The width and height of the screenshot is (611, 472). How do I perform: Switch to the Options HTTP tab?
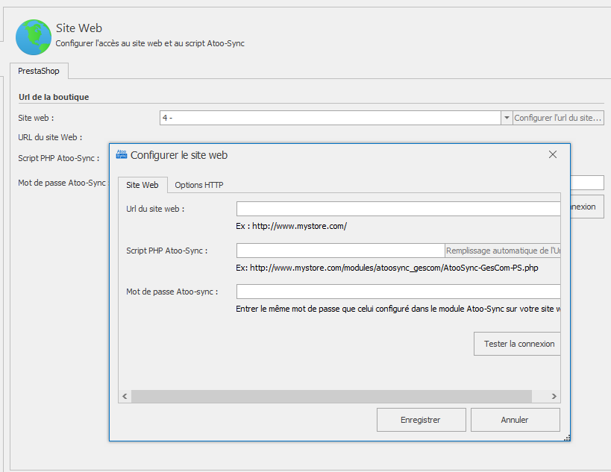(x=198, y=185)
